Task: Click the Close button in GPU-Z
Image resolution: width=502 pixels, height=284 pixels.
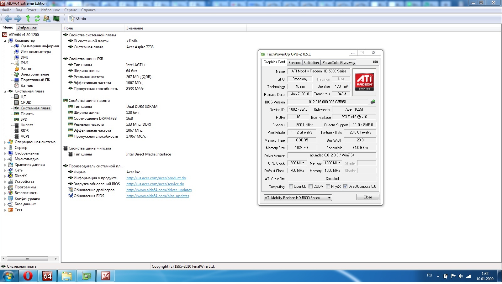Action: tap(368, 197)
